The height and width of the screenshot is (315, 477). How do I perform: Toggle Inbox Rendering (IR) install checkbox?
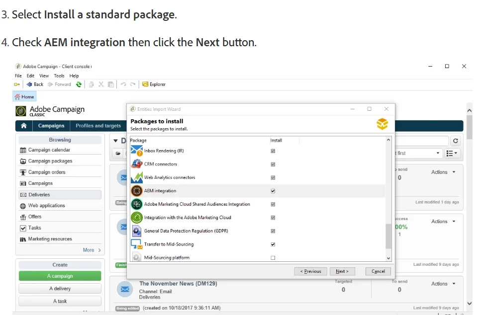point(273,151)
